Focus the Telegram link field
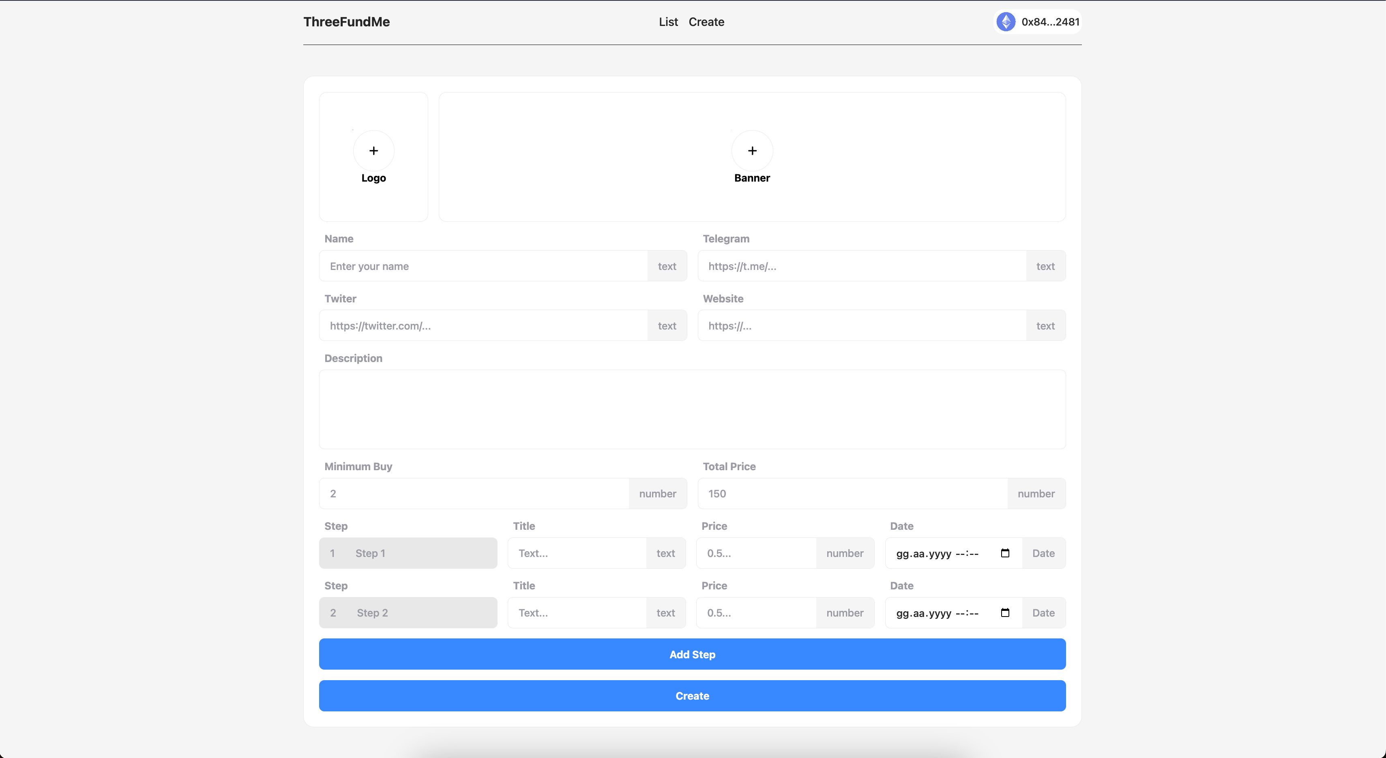 point(861,266)
